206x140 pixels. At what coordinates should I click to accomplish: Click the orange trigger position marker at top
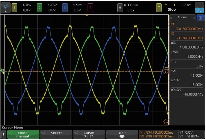pos(87,15)
